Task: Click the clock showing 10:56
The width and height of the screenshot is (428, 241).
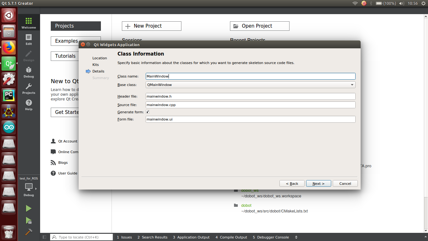Action: 413,3
